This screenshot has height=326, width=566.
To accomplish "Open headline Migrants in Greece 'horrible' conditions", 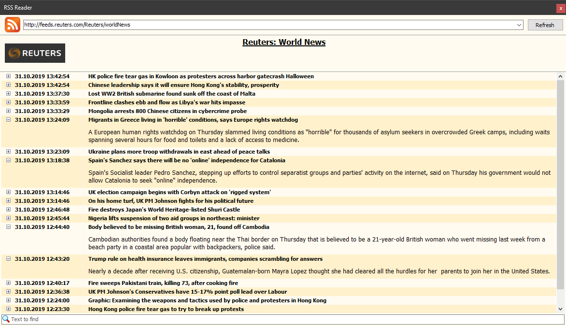I will click(193, 119).
